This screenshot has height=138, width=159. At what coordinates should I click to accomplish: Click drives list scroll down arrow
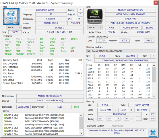[x=81, y=133]
